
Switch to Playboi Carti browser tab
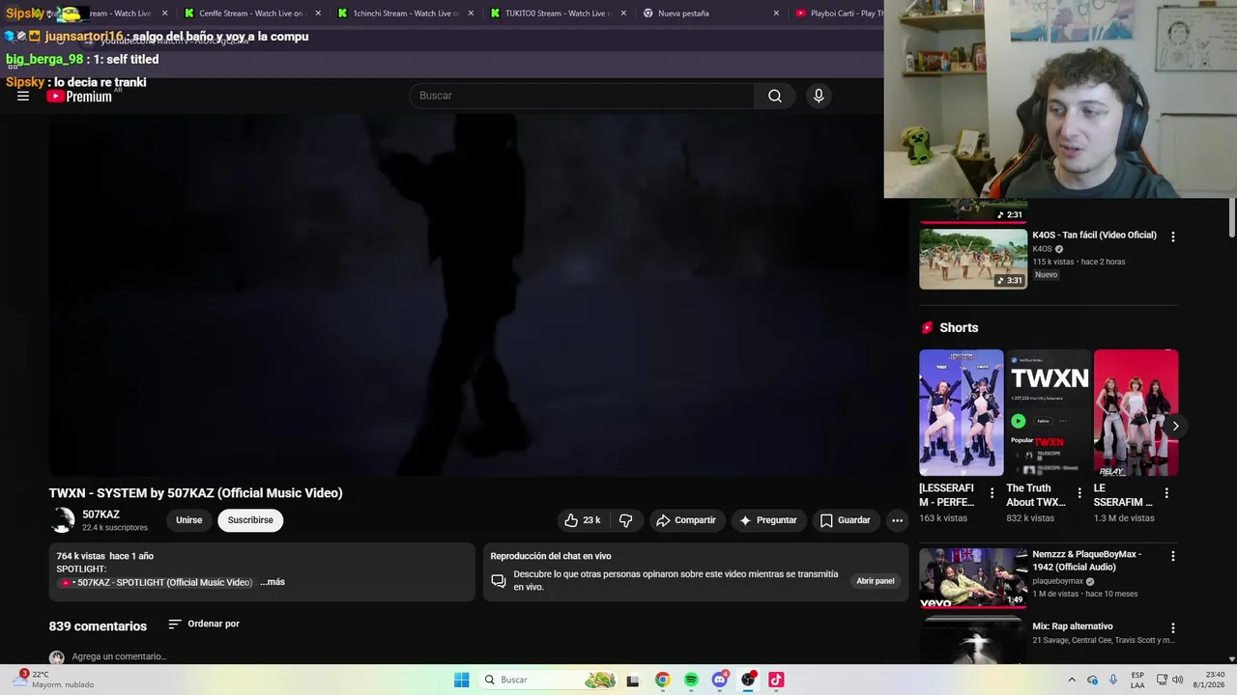point(837,14)
